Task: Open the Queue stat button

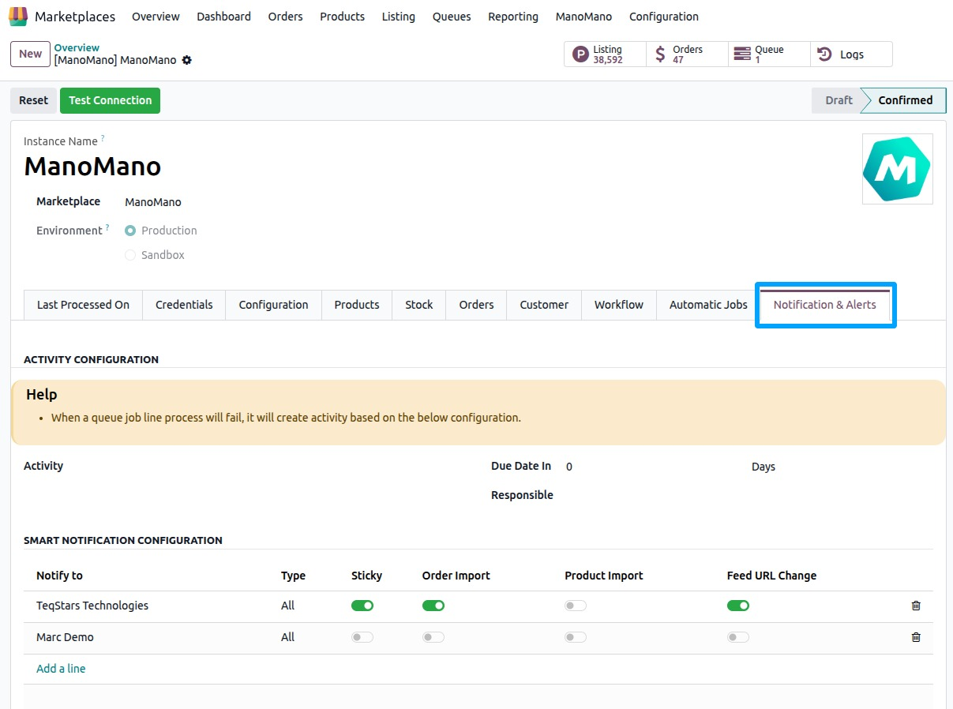Action: (x=769, y=54)
